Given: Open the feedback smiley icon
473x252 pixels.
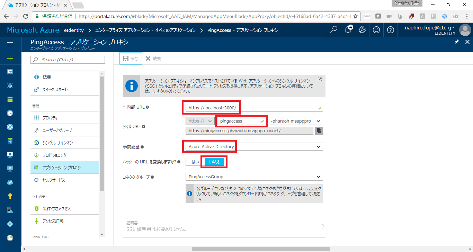Looking at the screenshot, I should (x=376, y=30).
